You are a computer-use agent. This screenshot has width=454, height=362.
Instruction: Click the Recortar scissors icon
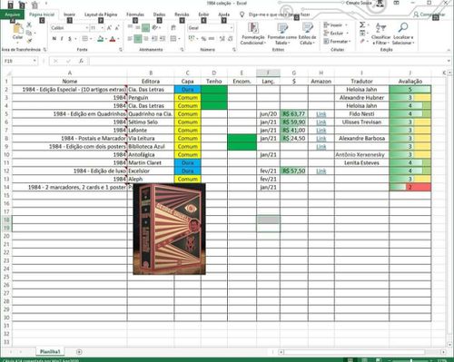[29, 24]
